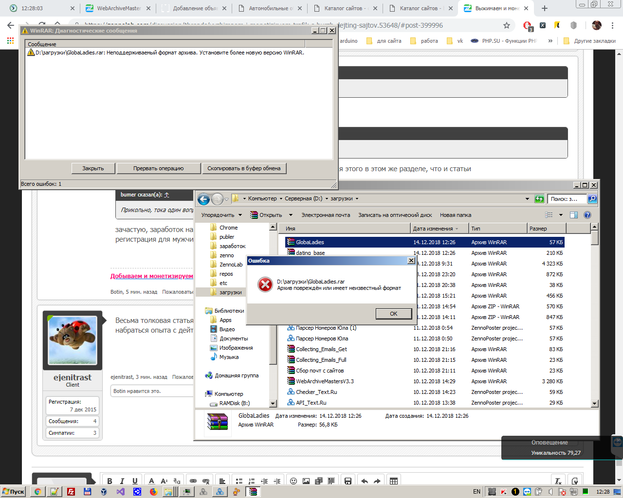Toggle the Explorer preview pane
Viewport: 623px width, 498px height.
coord(574,215)
